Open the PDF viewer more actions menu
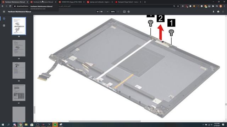 pyautogui.click(x=223, y=12)
